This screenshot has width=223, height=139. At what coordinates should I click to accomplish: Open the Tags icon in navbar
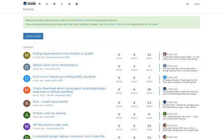[x=54, y=4]
